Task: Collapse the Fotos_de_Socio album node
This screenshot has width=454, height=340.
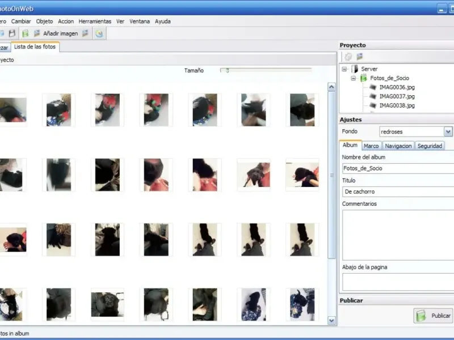Action: tap(354, 78)
